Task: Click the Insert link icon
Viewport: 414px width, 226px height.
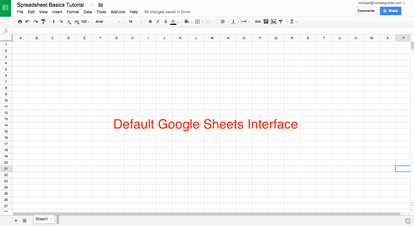Action: click(258, 22)
